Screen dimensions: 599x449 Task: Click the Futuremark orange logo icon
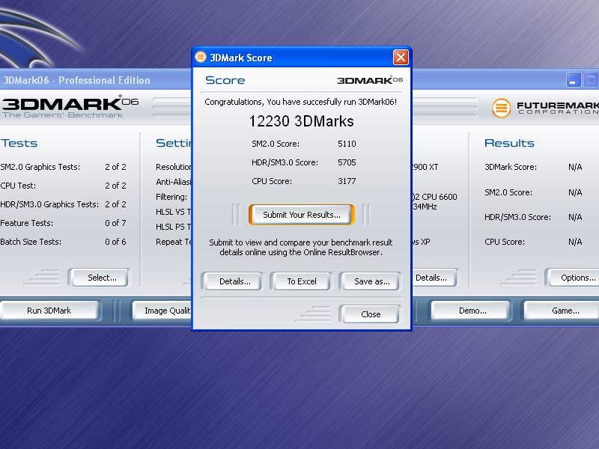click(501, 108)
